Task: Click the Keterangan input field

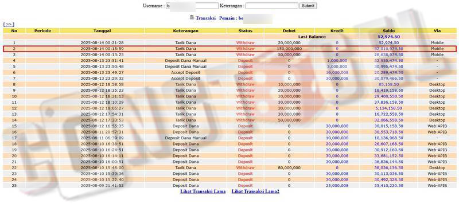Action: 271,6
